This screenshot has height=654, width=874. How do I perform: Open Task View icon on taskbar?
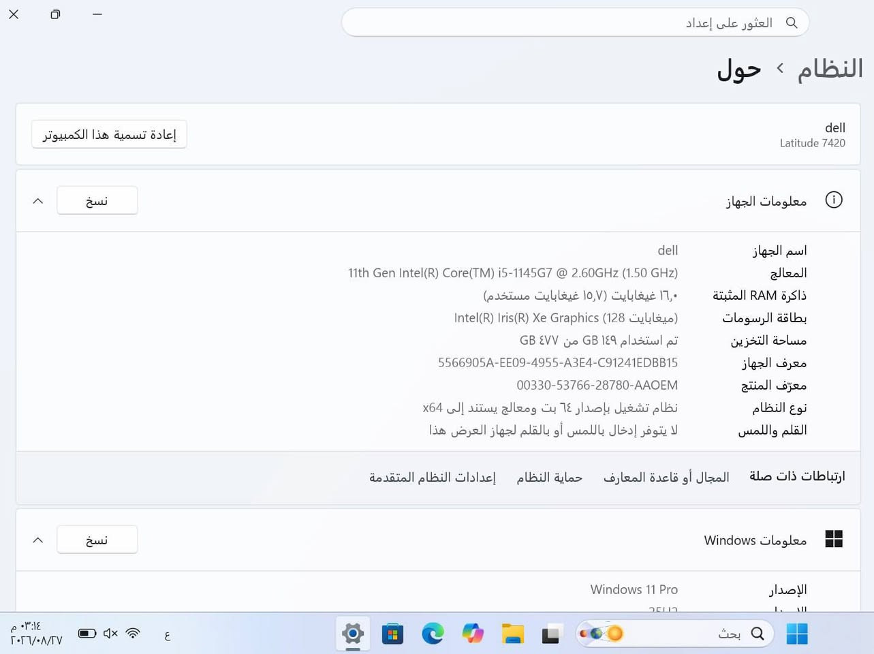point(552,634)
